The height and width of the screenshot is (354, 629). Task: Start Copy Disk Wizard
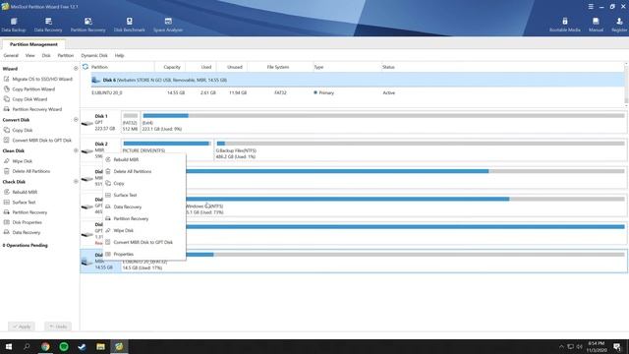click(x=26, y=99)
